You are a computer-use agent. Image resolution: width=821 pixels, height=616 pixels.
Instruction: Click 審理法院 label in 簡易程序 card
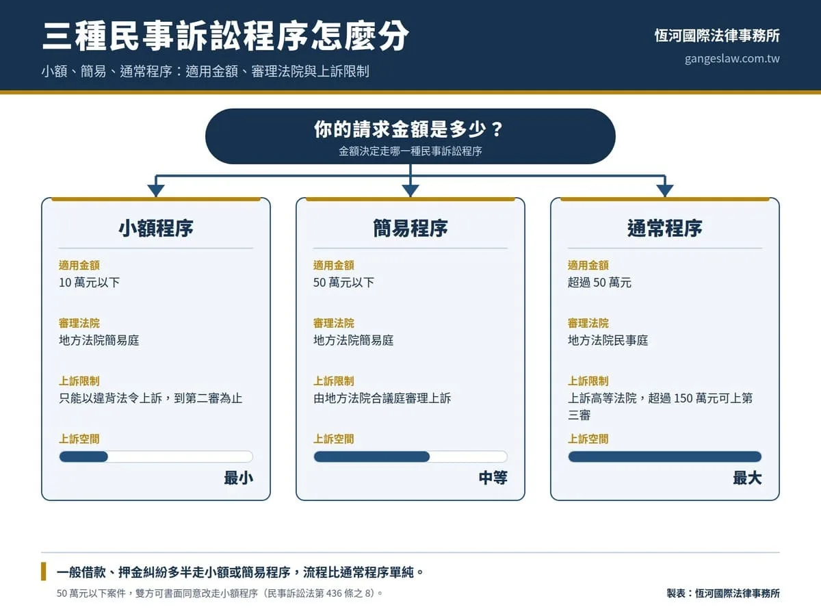point(334,323)
